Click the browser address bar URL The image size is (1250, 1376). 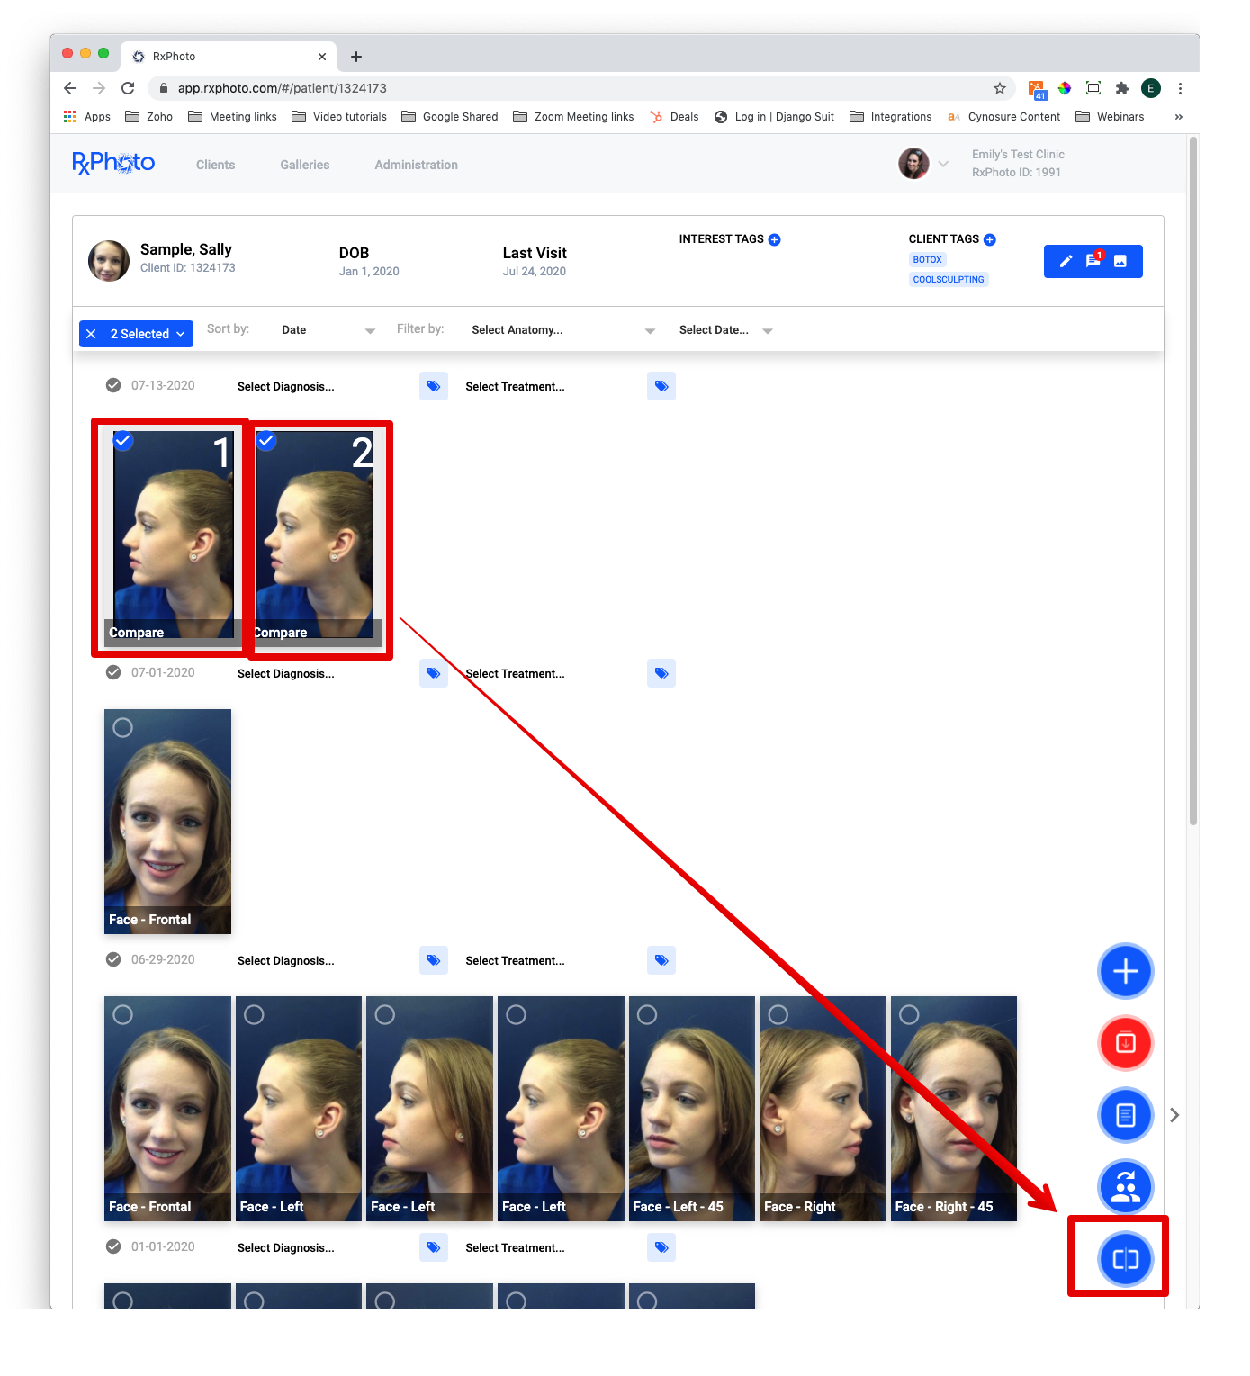click(282, 88)
